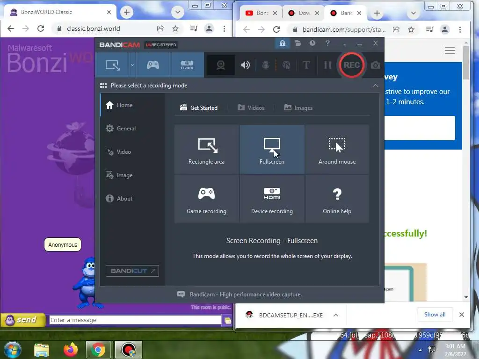479x359 pixels.
Task: Open new tab in BonziWORLD window
Action: (x=126, y=12)
